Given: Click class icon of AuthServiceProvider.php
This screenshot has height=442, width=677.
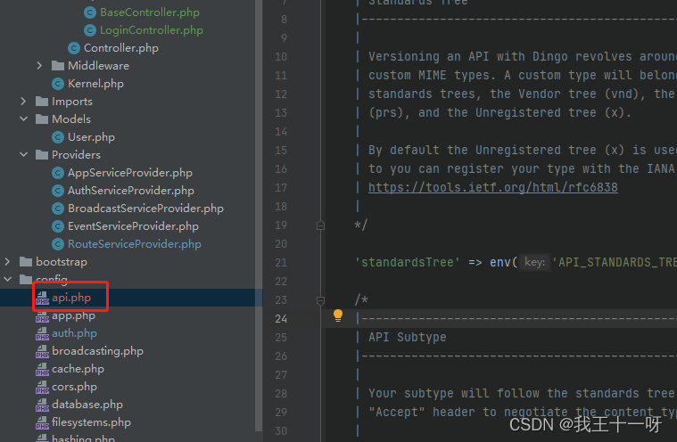Looking at the screenshot, I should 58,191.
